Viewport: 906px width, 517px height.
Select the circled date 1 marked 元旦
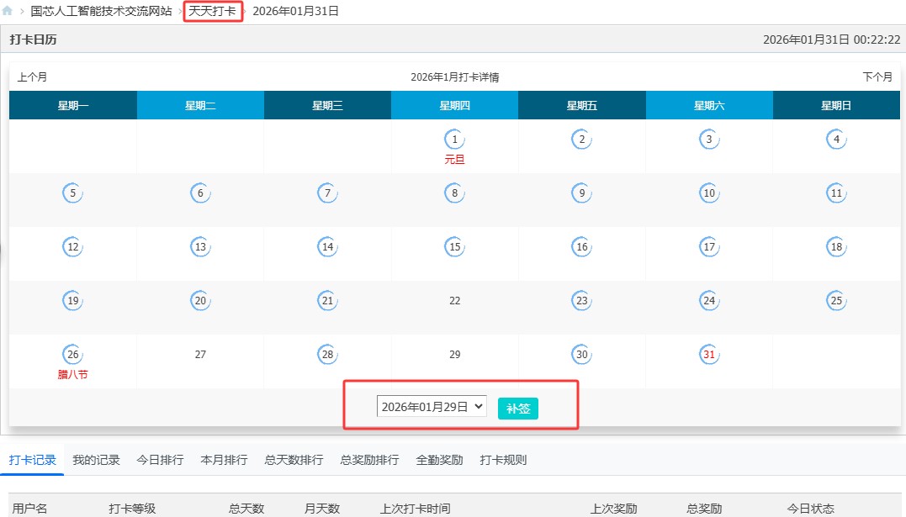[x=454, y=139]
